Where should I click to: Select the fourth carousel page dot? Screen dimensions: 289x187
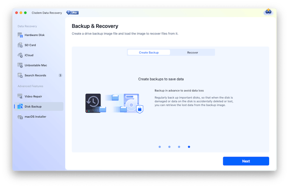(x=189, y=147)
